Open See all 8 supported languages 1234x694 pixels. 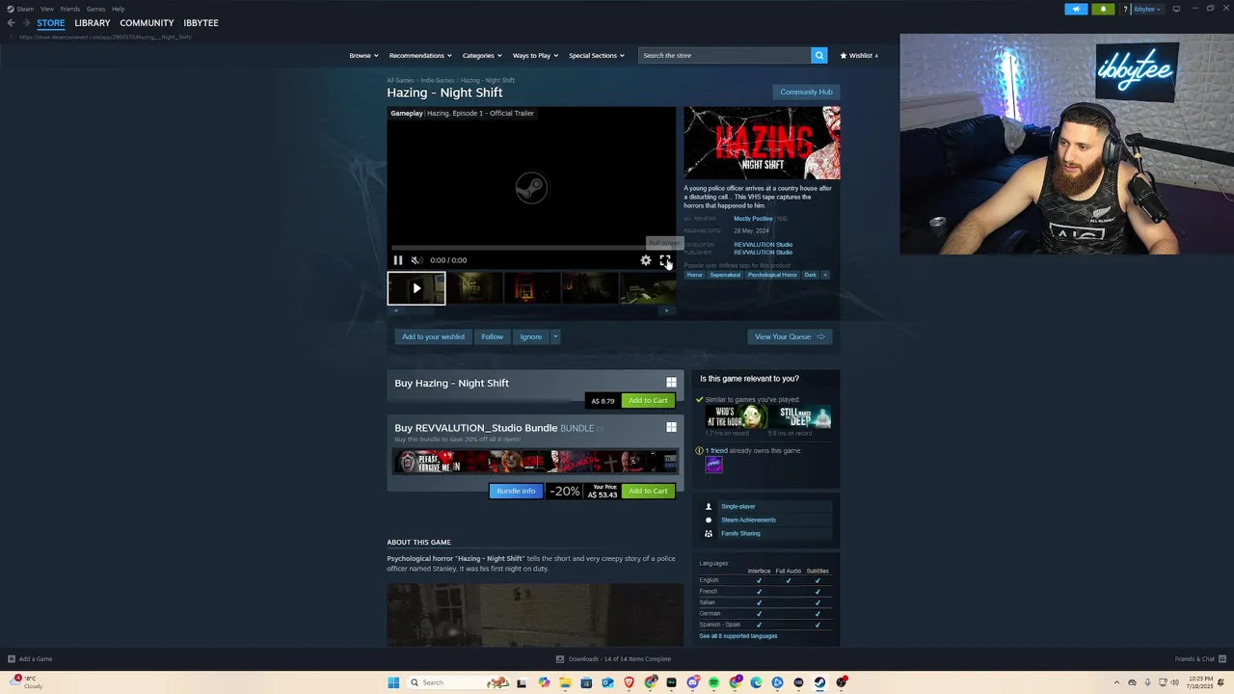click(x=738, y=636)
